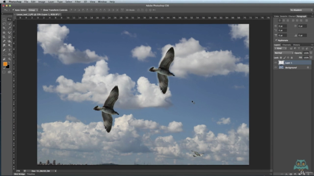Select the Dodge tool

(9, 45)
